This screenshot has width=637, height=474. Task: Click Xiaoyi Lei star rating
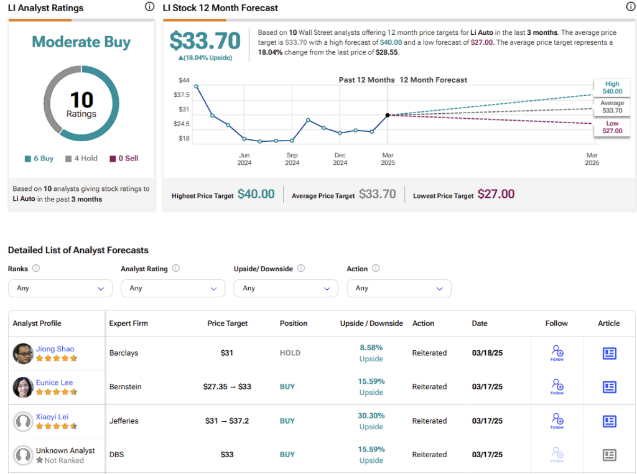57,426
